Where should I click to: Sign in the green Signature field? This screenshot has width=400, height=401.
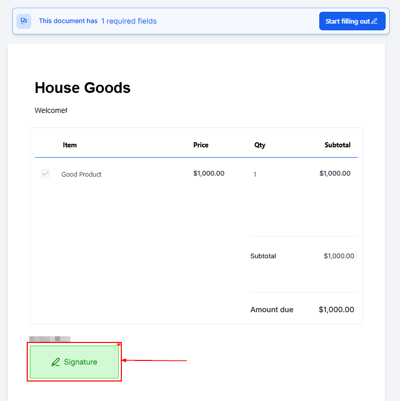[x=74, y=362]
